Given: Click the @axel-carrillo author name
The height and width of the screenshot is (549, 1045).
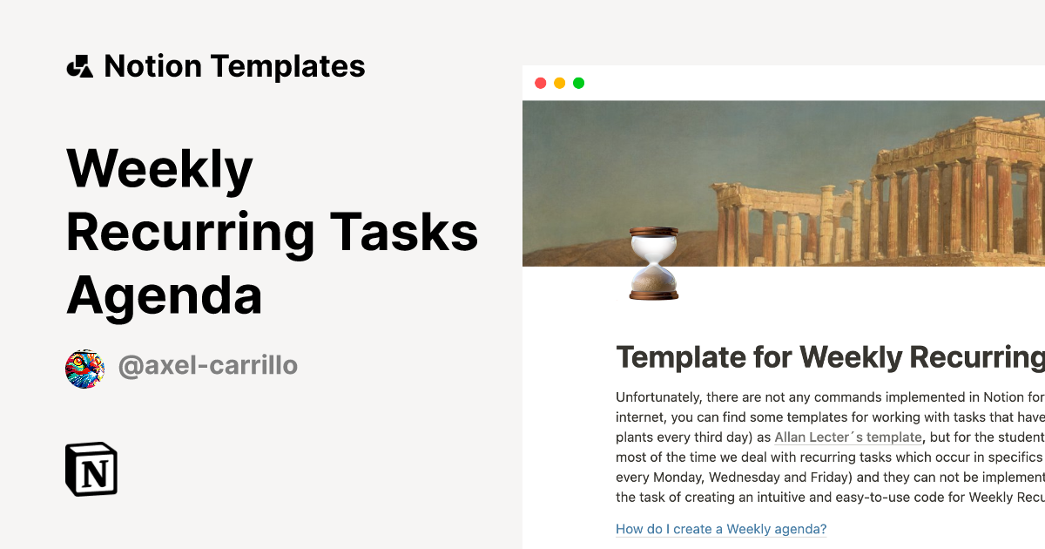Looking at the screenshot, I should pyautogui.click(x=209, y=365).
